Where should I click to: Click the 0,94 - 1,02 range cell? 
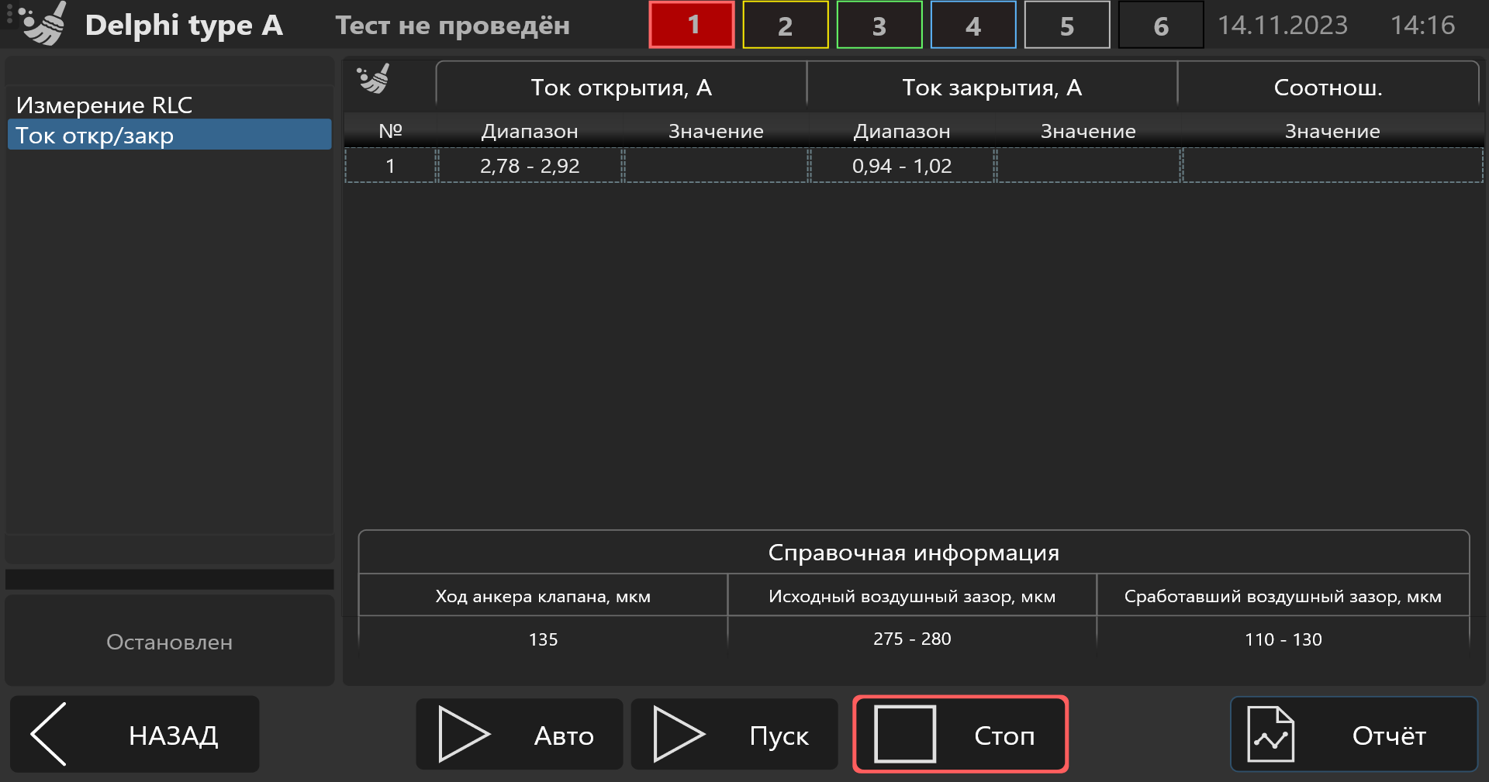902,166
